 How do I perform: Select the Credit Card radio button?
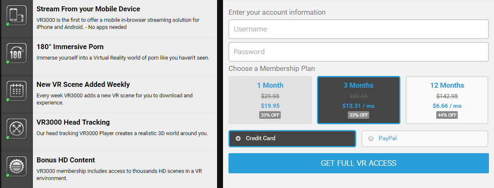(239, 138)
